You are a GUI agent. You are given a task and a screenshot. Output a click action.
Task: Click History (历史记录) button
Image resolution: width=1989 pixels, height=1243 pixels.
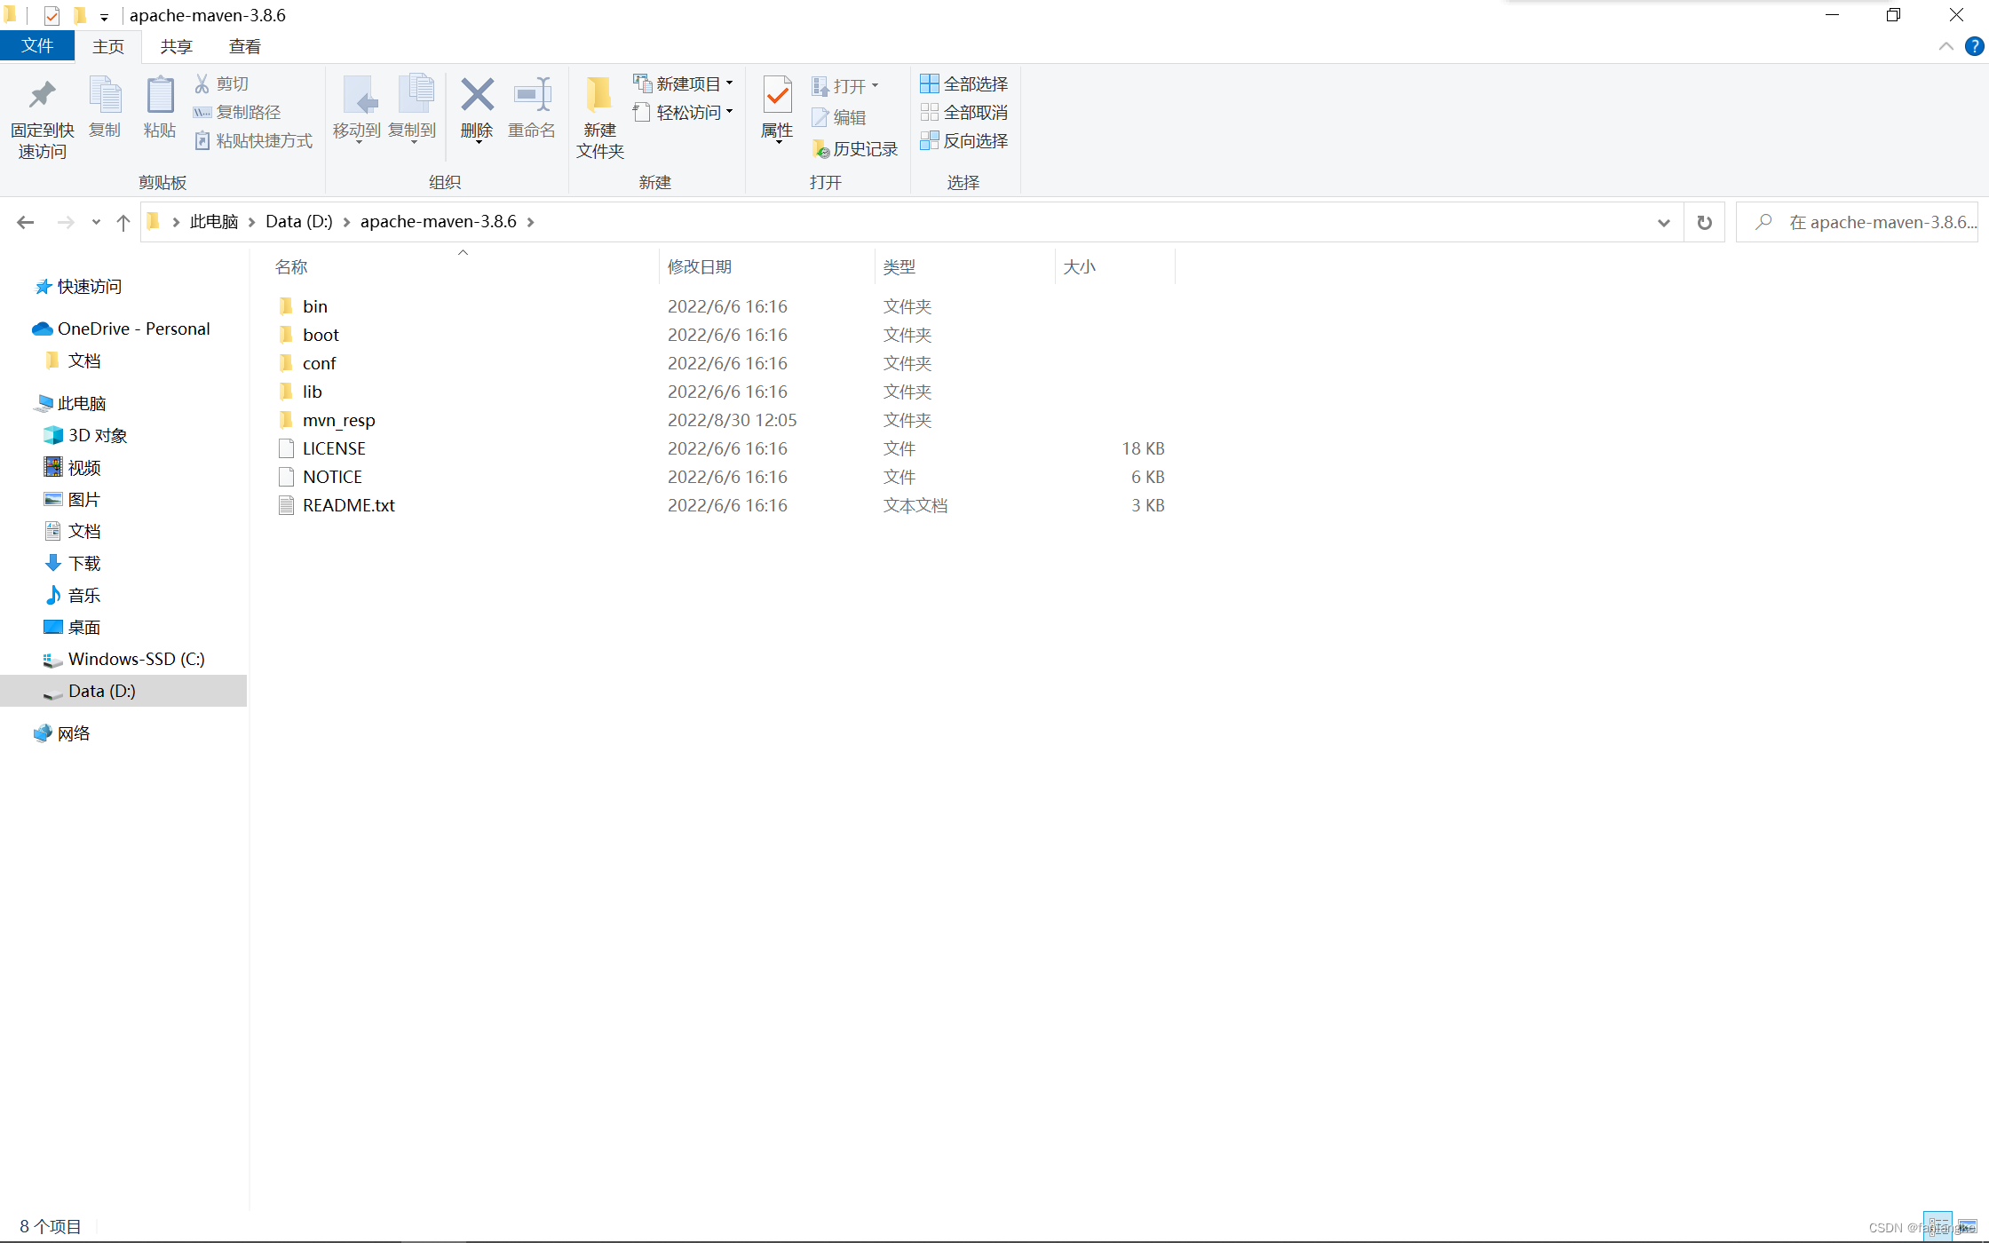(x=855, y=148)
